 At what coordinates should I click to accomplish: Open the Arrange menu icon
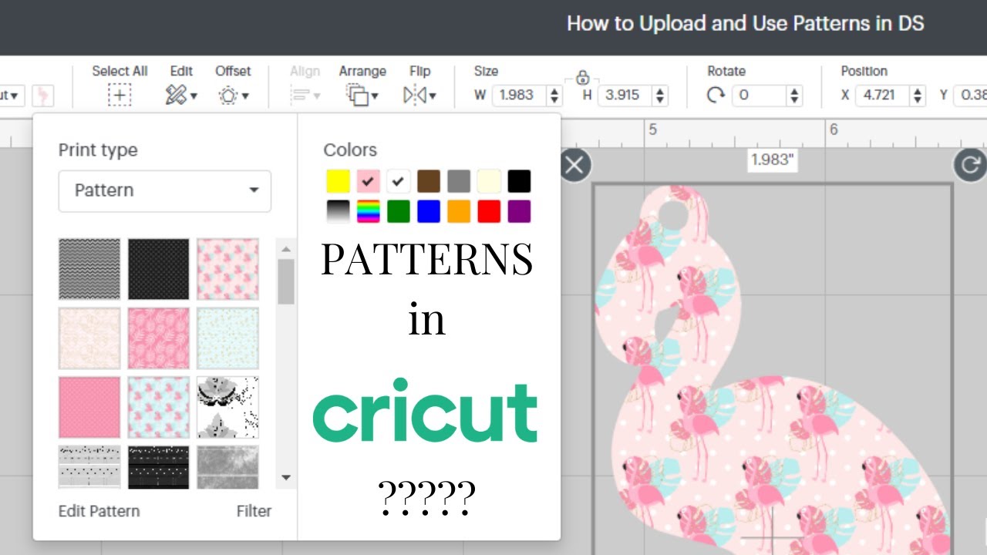(x=362, y=96)
